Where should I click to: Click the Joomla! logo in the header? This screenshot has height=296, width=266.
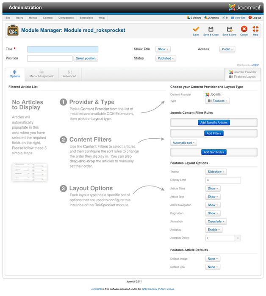245,7
